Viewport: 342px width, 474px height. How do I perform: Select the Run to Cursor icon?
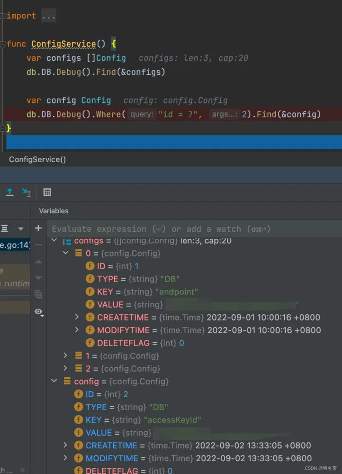[x=26, y=192]
